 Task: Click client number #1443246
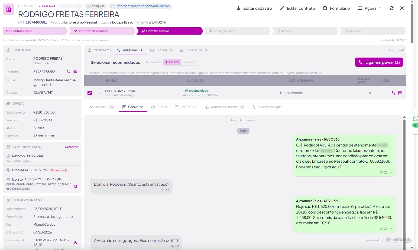[157, 22]
